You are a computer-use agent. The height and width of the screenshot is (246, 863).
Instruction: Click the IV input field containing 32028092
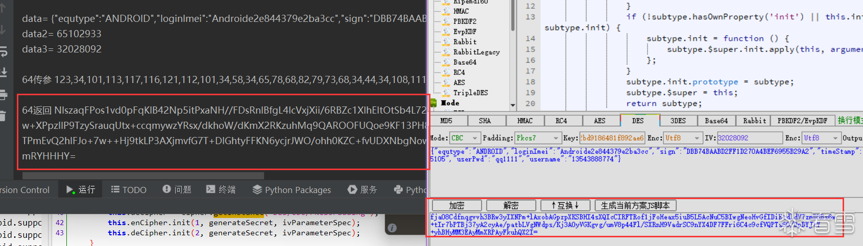pyautogui.click(x=750, y=138)
